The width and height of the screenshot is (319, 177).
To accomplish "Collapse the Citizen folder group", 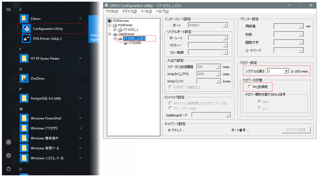I will [x=80, y=19].
